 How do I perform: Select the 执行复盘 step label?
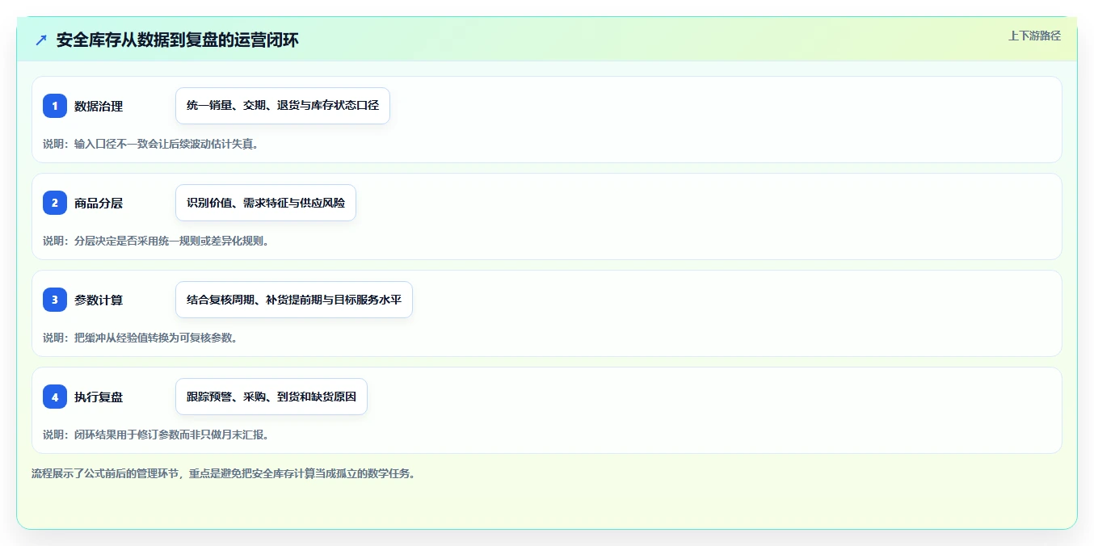tap(99, 397)
